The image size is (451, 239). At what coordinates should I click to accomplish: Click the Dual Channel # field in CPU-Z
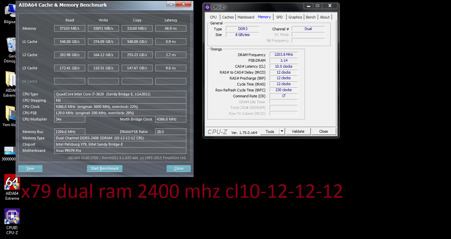click(308, 29)
